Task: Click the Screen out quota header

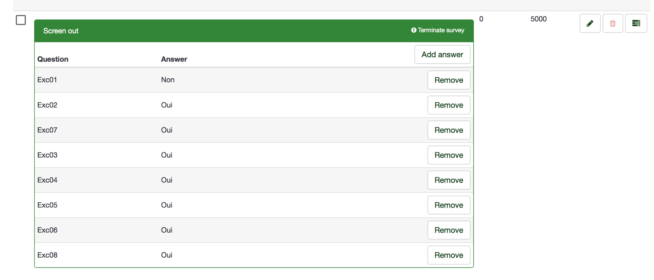Action: [x=61, y=31]
